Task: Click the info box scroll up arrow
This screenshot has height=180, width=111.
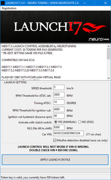Action: pos(108,46)
